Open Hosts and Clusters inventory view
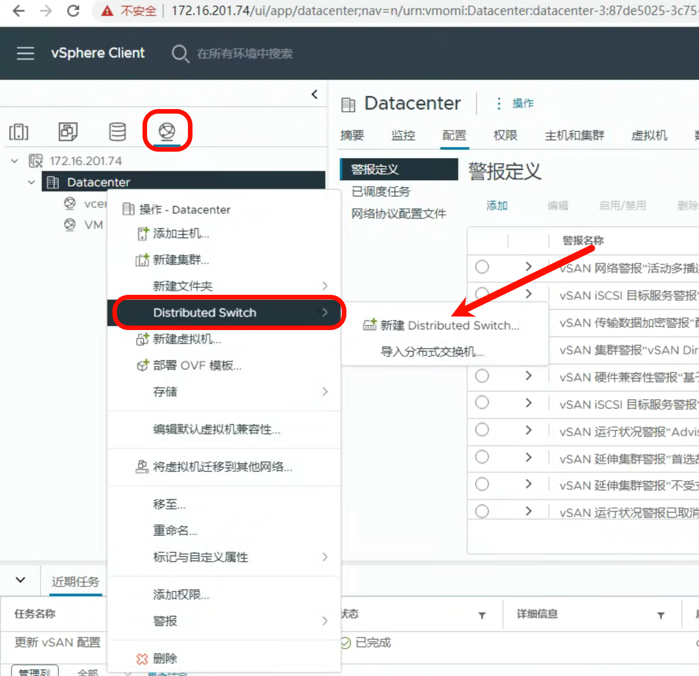Image resolution: width=699 pixels, height=676 pixels. [x=19, y=132]
